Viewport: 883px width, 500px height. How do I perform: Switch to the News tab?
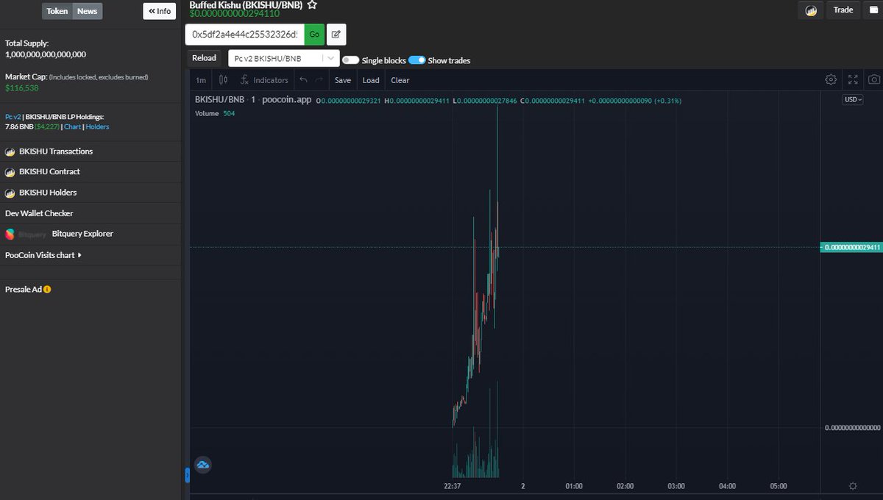click(88, 11)
